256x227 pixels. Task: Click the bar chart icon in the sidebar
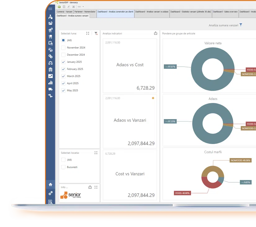[x=50, y=83]
